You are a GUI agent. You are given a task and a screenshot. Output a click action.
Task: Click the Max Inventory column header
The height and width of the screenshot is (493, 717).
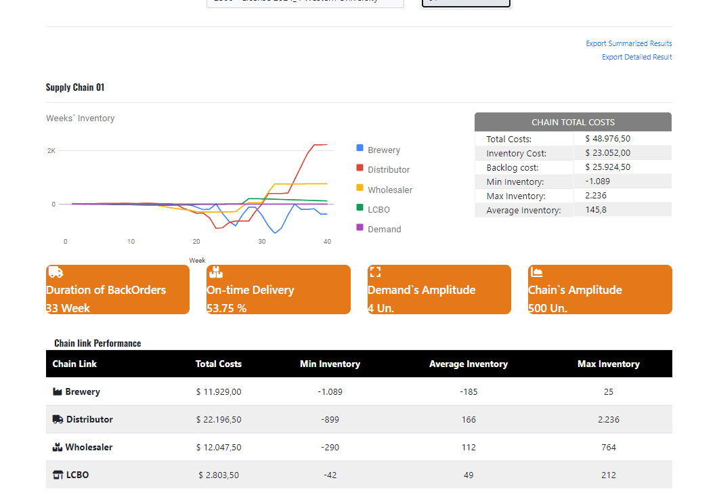click(x=608, y=364)
